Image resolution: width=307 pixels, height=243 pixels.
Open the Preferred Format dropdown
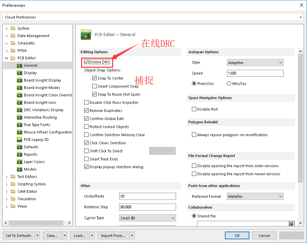click(x=280, y=196)
